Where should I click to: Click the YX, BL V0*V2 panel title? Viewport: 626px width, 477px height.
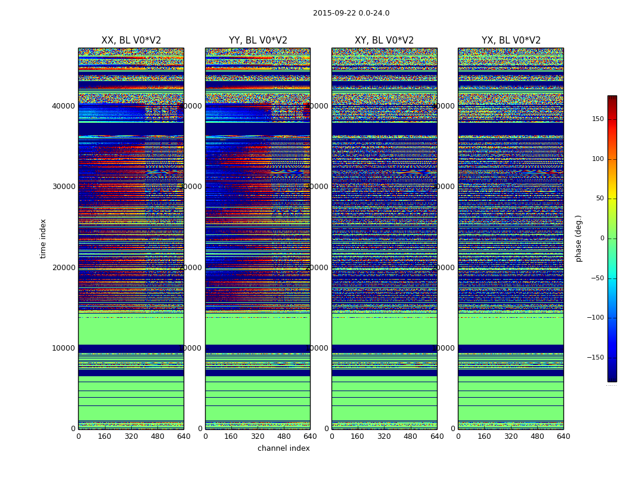point(511,41)
